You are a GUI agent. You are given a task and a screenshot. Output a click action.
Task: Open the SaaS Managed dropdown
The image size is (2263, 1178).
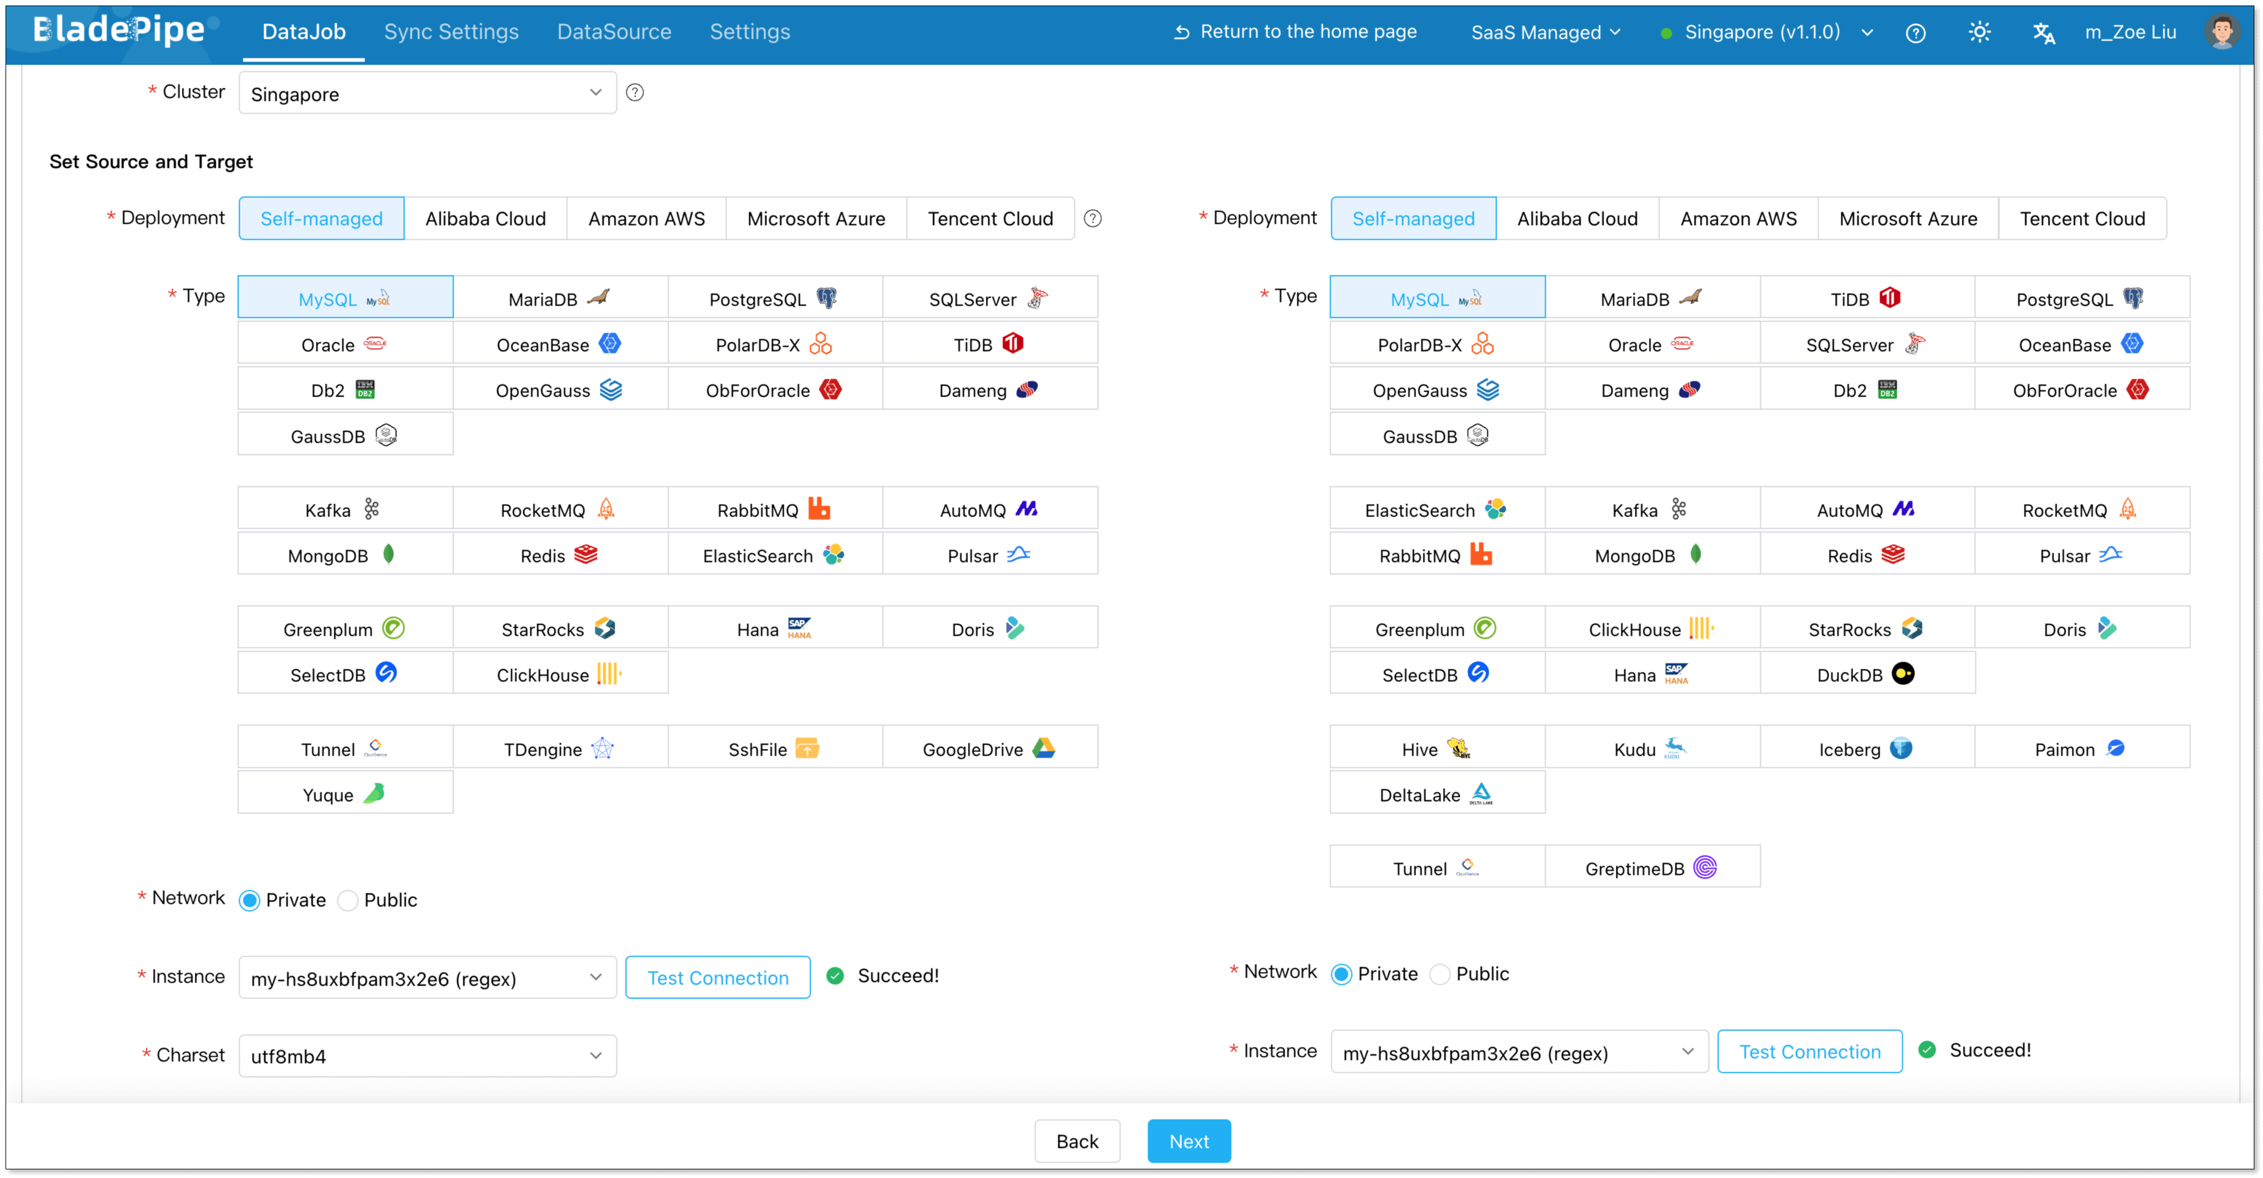1545,33
